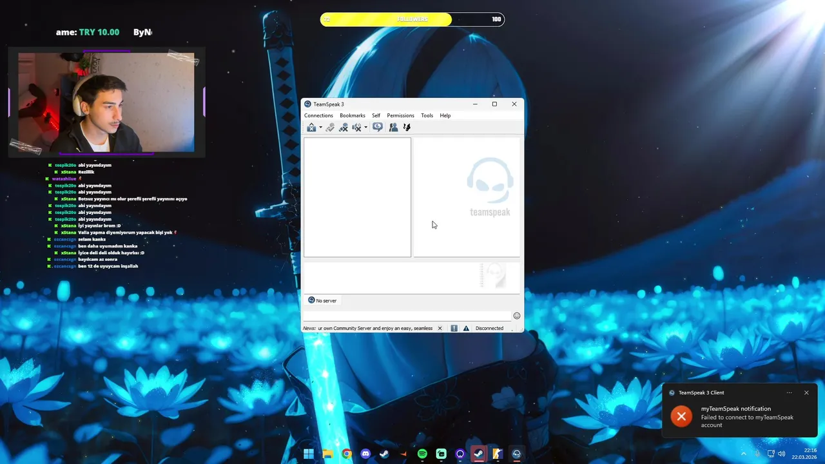Click the highlighted Steam taskbar icon
Image resolution: width=825 pixels, height=464 pixels.
[478, 454]
